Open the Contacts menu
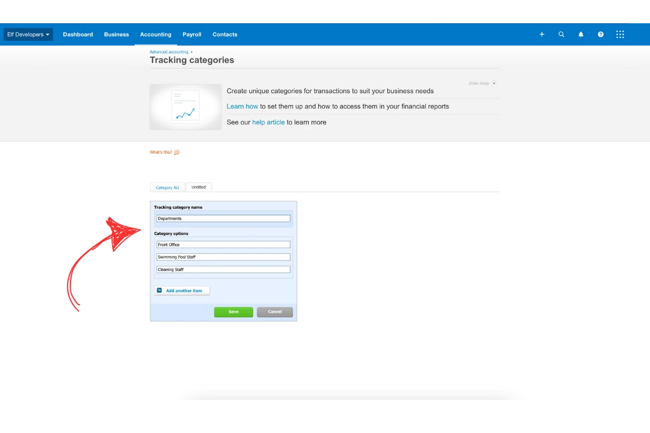 225,34
